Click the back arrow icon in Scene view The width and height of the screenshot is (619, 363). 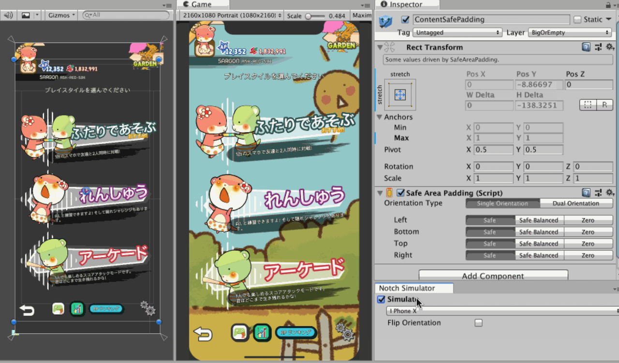click(27, 310)
